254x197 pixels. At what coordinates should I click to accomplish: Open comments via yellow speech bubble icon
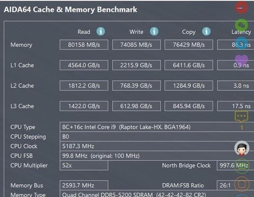coord(241,117)
